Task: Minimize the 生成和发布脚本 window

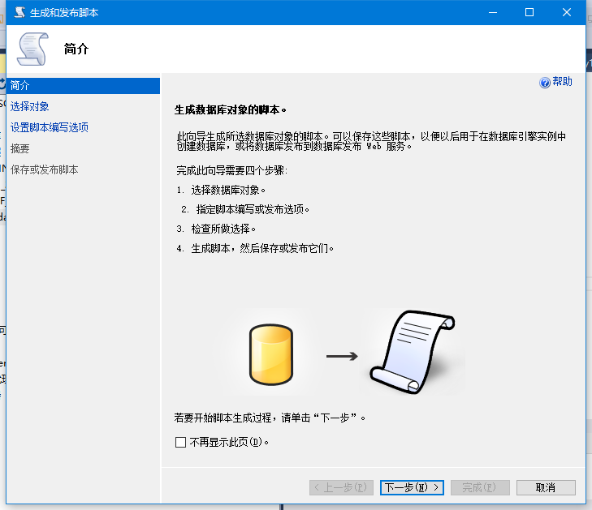Action: coord(492,12)
